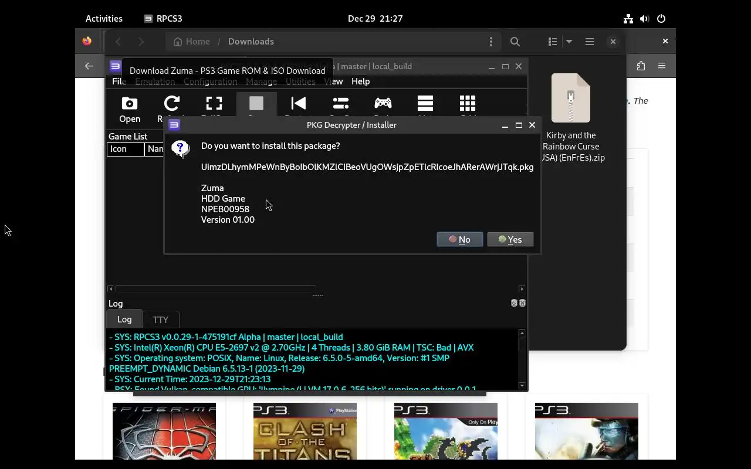Open the File menu in RPCS3
This screenshot has width=751, height=469.
point(119,81)
